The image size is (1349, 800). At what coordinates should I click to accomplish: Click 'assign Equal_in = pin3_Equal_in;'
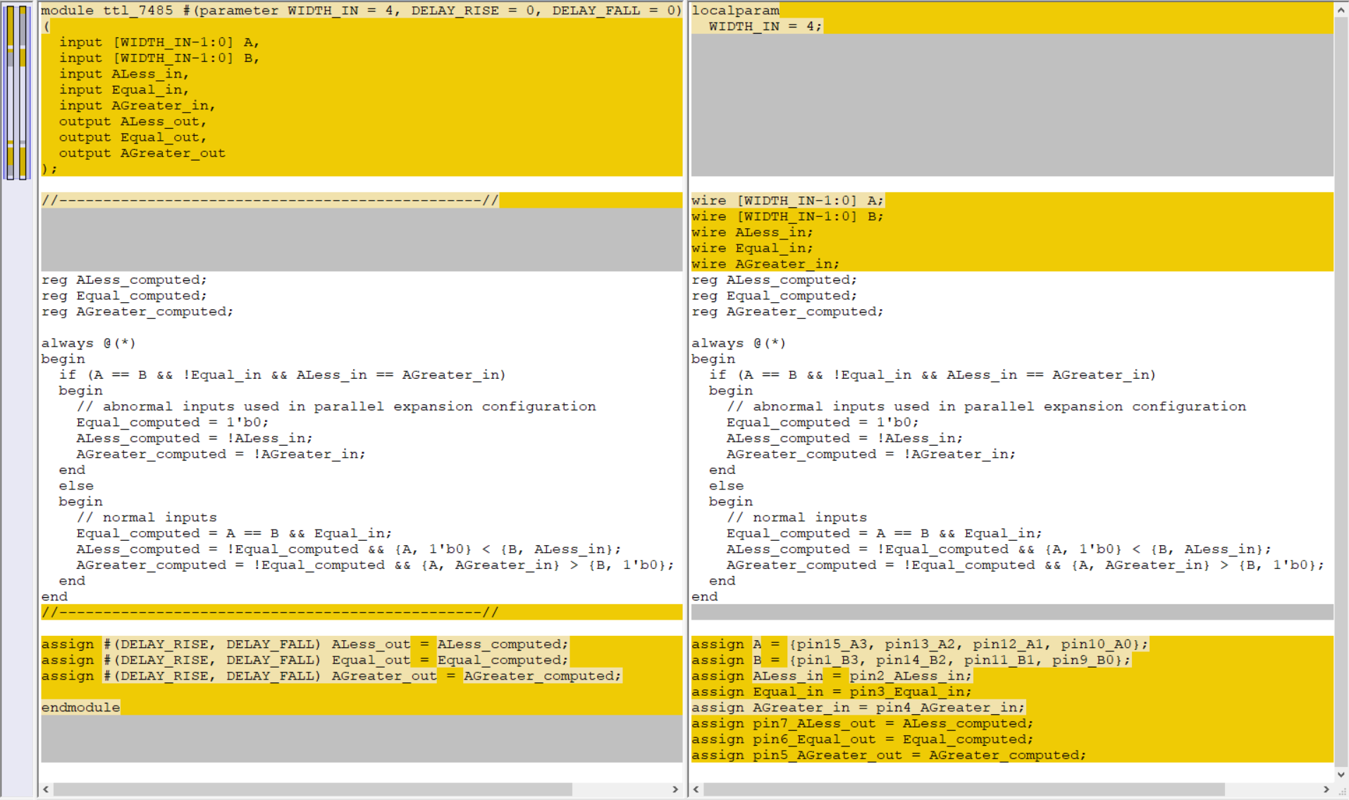click(832, 692)
